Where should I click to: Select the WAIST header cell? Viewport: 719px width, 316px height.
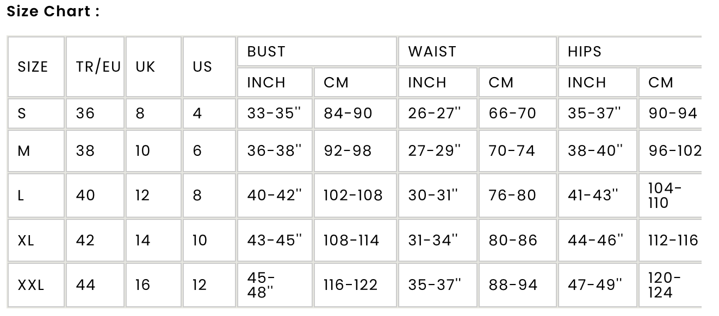pyautogui.click(x=432, y=52)
